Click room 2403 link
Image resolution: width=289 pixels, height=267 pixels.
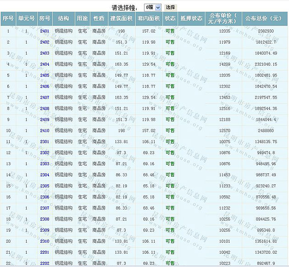[x=44, y=53]
